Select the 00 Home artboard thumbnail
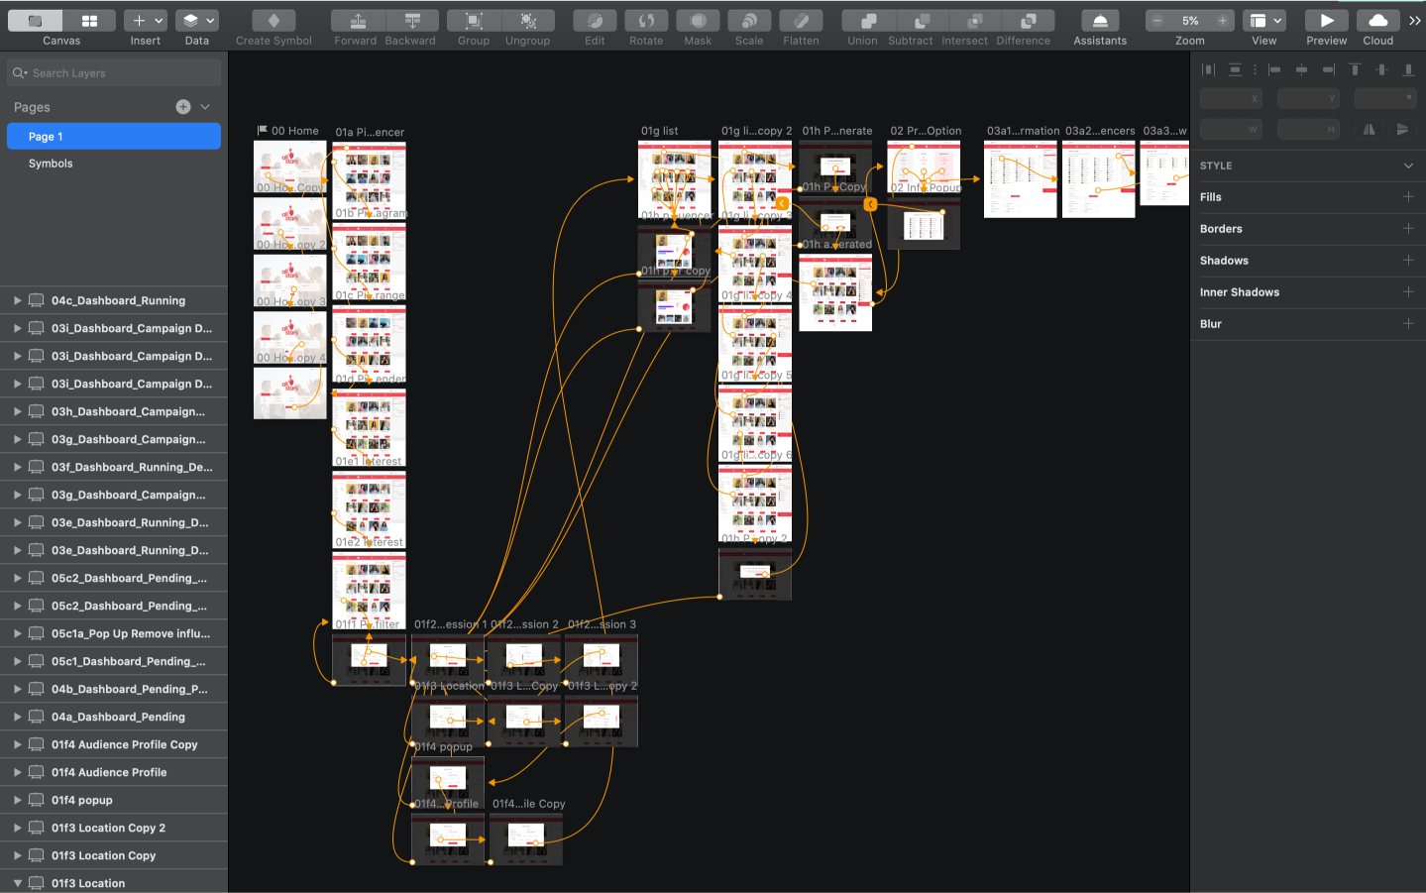Screen dimensions: 1426x893 pyautogui.click(x=289, y=167)
